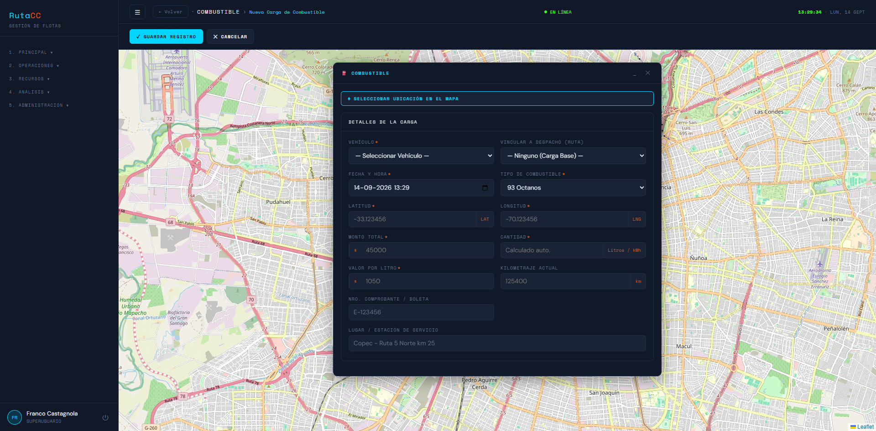Open the Leaflet attribution link
The image size is (876, 431).
(x=865, y=427)
